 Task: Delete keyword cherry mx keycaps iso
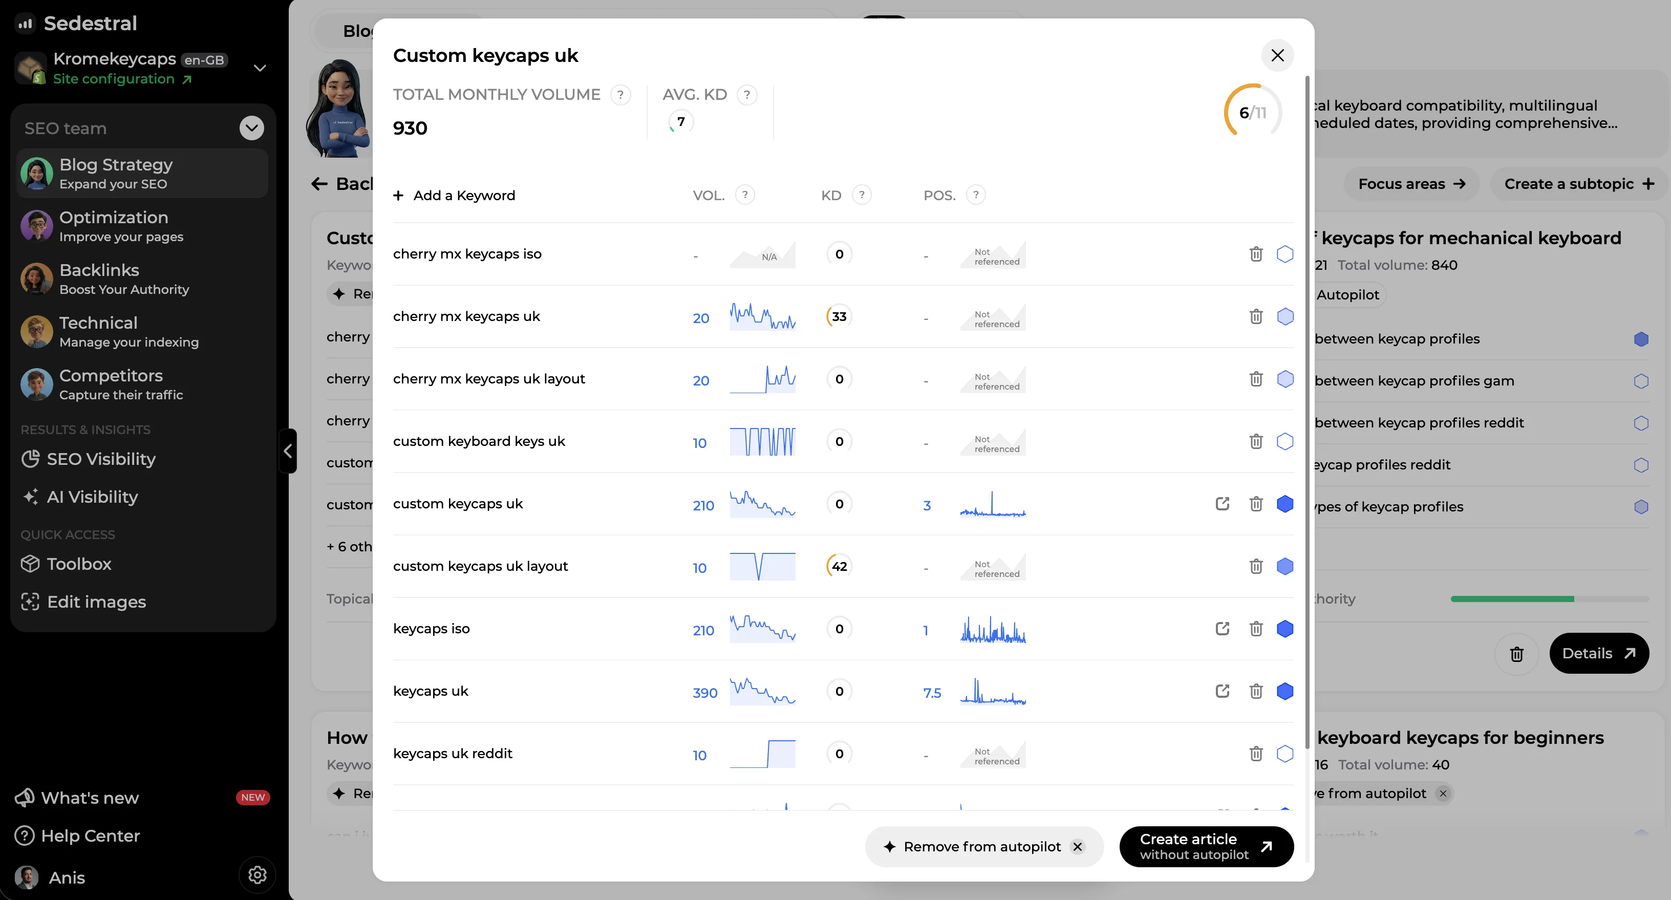(x=1256, y=254)
